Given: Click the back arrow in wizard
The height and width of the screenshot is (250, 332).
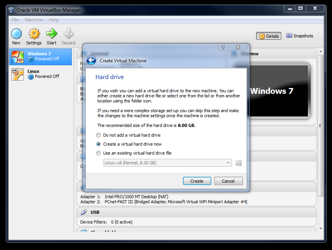Looking at the screenshot, I should 91,60.
